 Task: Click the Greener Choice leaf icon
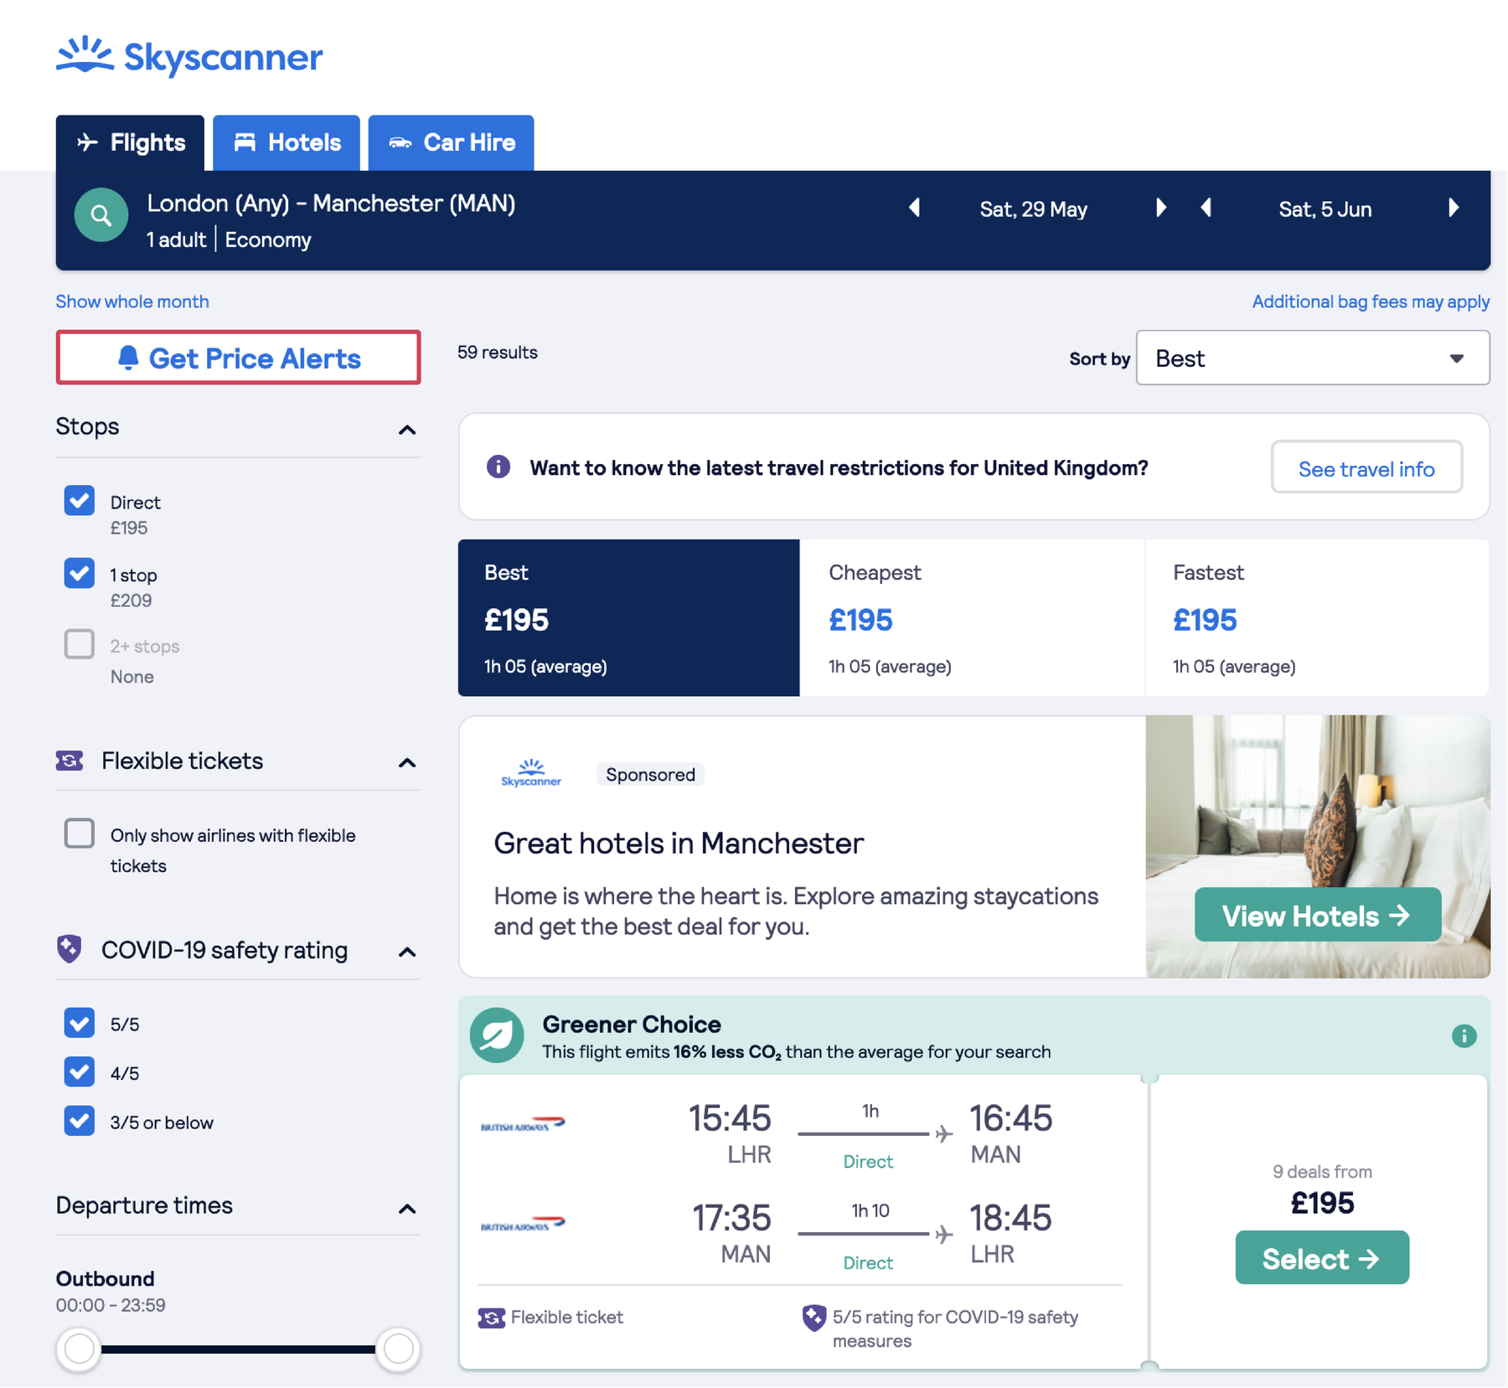pos(497,1035)
